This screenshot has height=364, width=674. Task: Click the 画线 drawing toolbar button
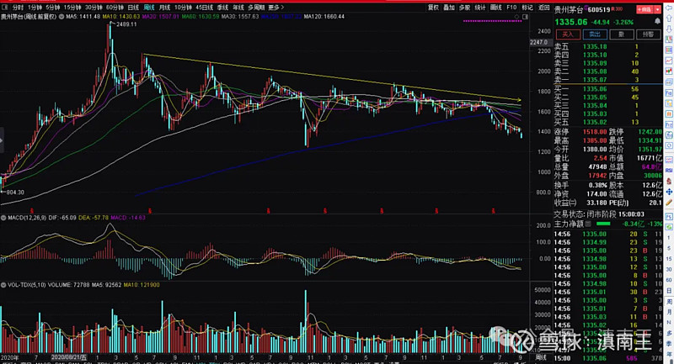496,8
